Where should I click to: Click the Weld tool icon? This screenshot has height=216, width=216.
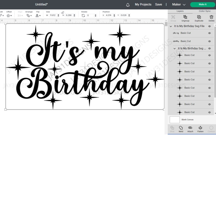click(181, 128)
